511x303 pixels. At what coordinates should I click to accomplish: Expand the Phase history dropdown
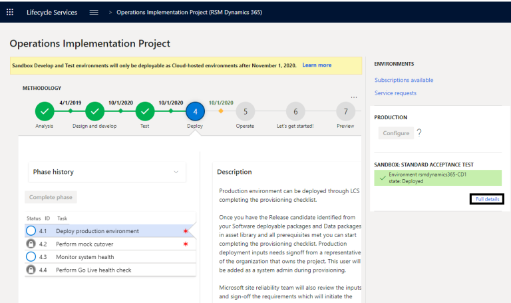coord(106,172)
